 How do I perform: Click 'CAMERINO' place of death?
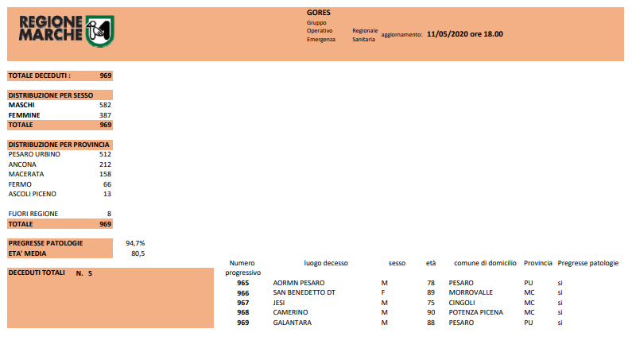point(290,312)
